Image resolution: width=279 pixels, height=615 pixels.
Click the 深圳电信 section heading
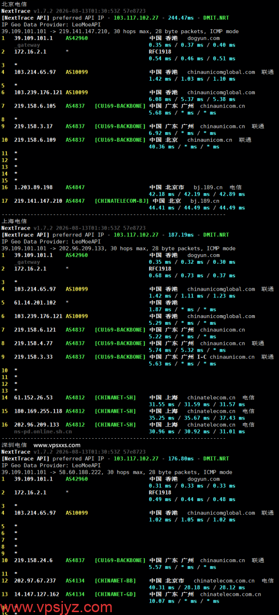14,445
